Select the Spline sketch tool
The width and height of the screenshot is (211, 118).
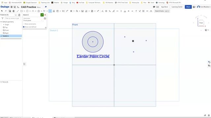(x=44, y=11)
